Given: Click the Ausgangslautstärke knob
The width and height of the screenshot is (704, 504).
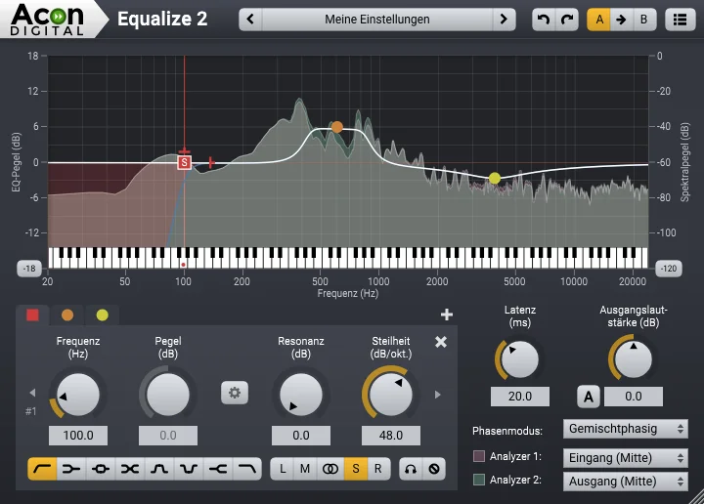Looking at the screenshot, I should (633, 359).
